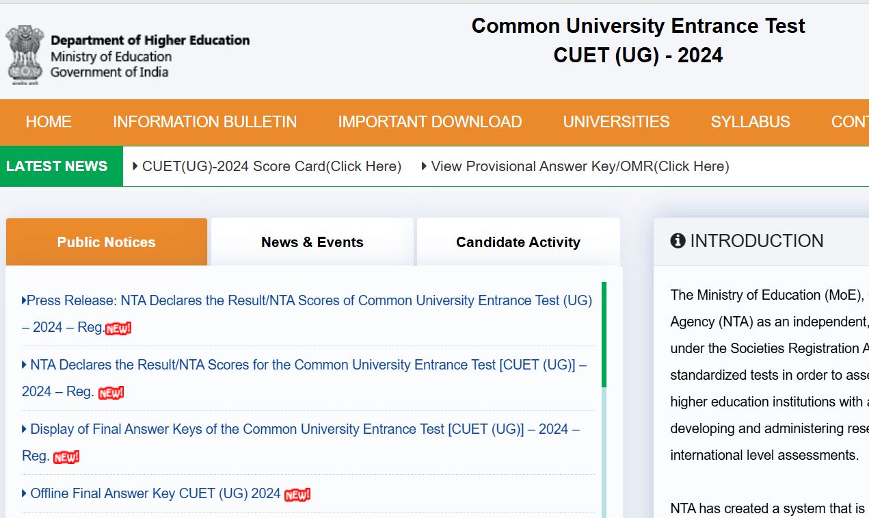Open View Provisional Answer Key/OMR link
This screenshot has height=518, width=869.
click(x=580, y=166)
